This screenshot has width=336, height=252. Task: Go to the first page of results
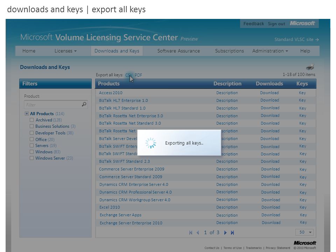point(191,232)
